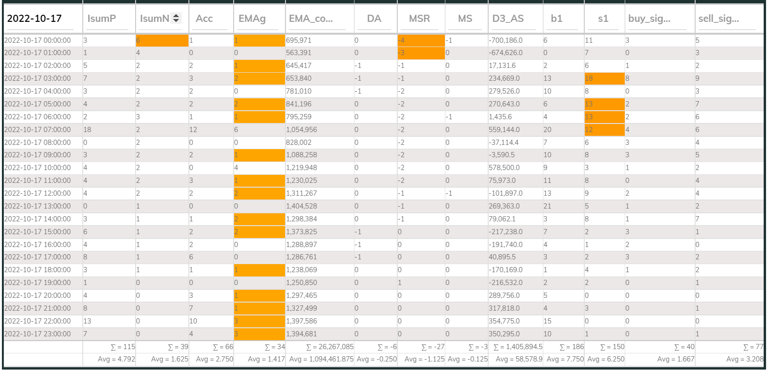The height and width of the screenshot is (371, 767).
Task: Select the 2022-10-17 07:00:00 row timestamp
Action: click(38, 130)
